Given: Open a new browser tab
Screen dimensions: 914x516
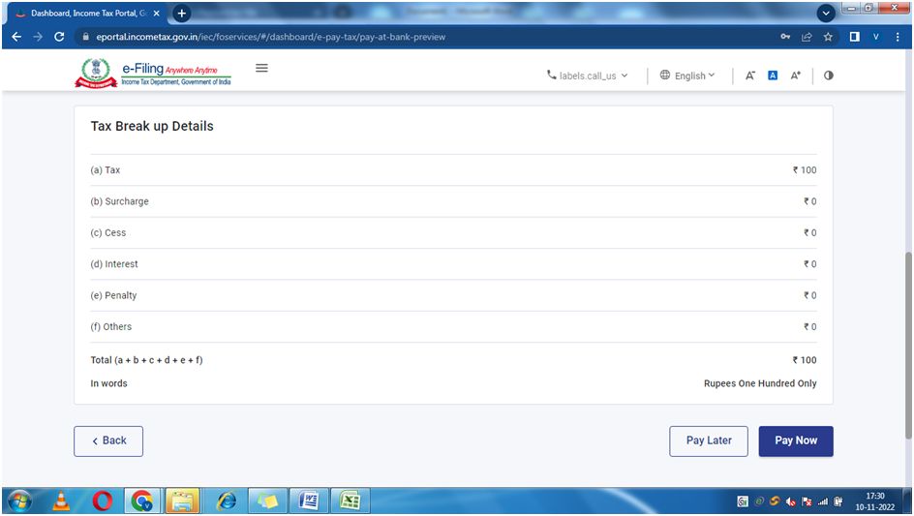Looking at the screenshot, I should click(x=181, y=14).
